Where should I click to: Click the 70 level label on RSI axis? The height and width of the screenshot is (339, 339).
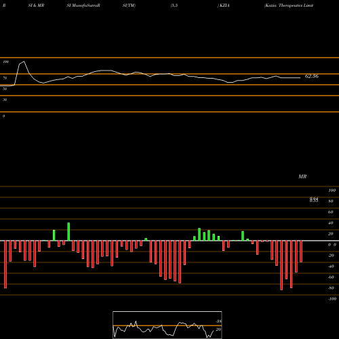pos(5,78)
